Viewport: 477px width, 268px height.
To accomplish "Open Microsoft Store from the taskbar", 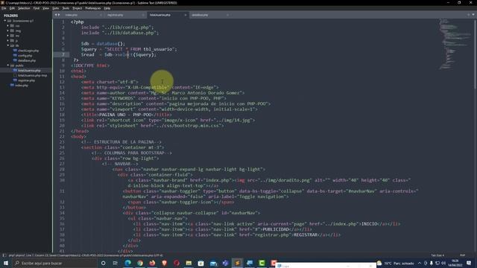I will [200, 263].
